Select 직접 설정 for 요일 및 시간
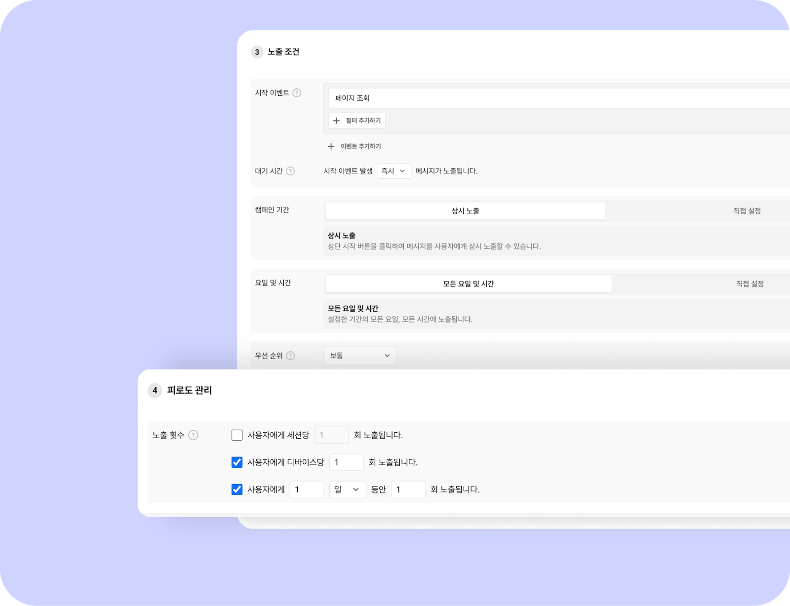This screenshot has width=790, height=606. pos(750,284)
